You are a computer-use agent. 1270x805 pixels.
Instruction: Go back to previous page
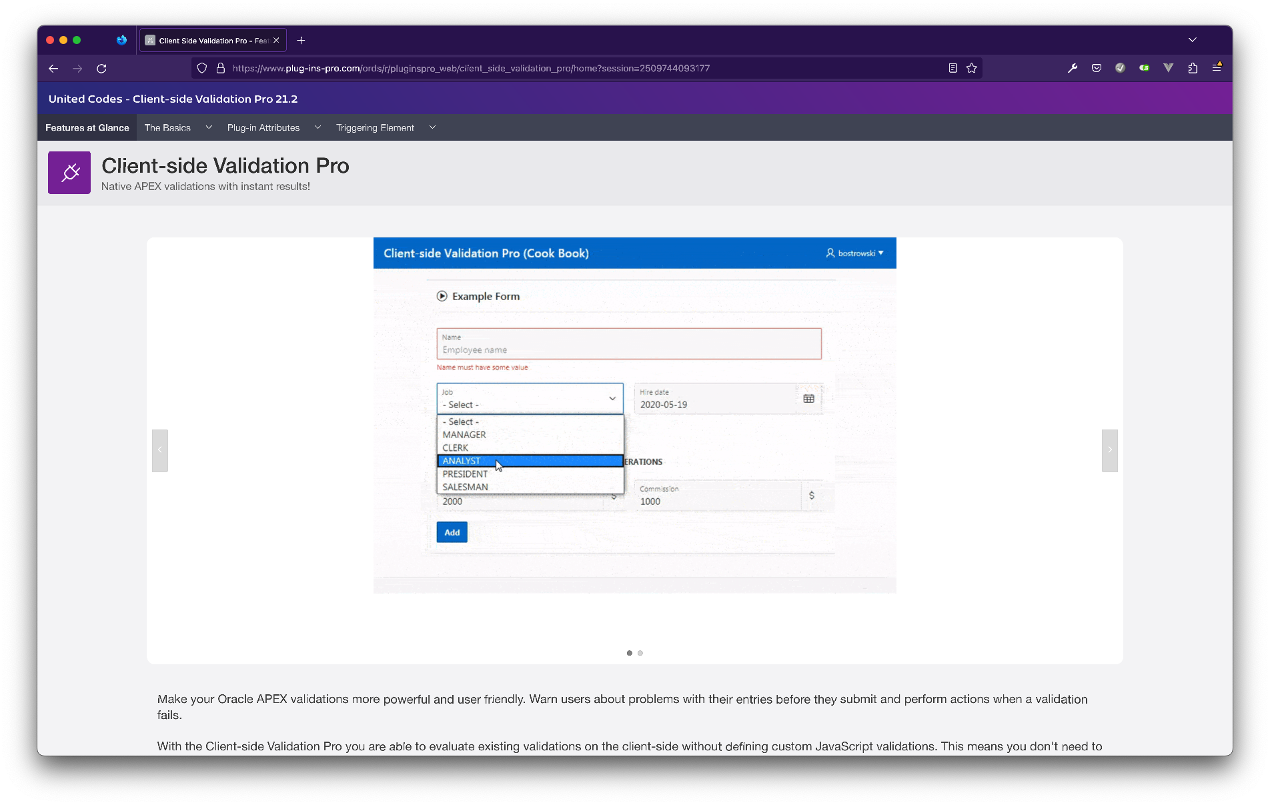(53, 68)
